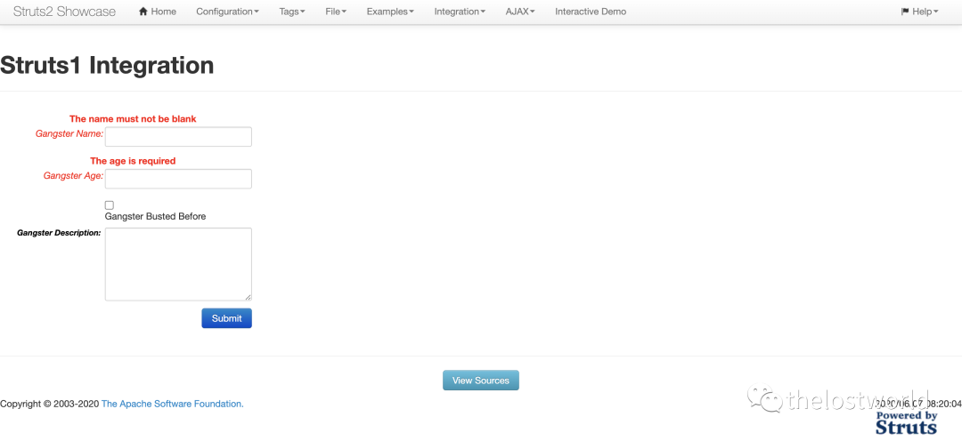Click the Gangster Name label
Viewport: 962px width, 441px height.
[69, 132]
